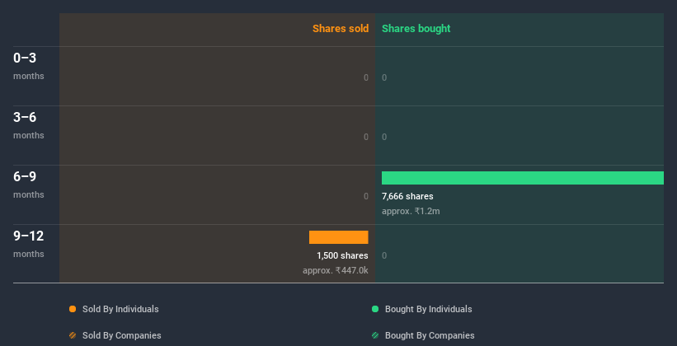Click the 0 bought value in 0–3 months row
Image resolution: width=677 pixels, height=346 pixels.
384,77
